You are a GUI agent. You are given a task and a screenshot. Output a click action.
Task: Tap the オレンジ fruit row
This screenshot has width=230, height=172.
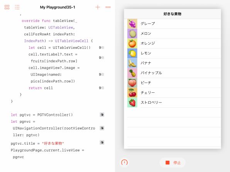[172, 43]
